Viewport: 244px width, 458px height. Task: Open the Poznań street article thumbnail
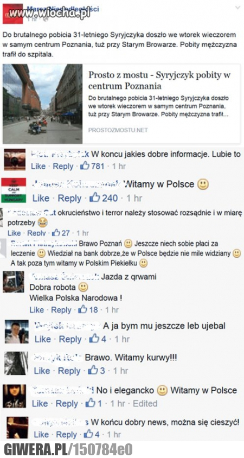tap(43, 104)
